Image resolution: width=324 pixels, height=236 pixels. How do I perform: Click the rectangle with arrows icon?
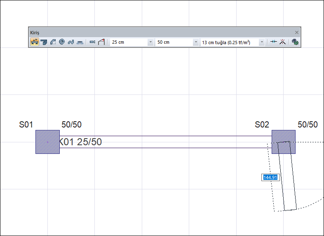(x=92, y=42)
